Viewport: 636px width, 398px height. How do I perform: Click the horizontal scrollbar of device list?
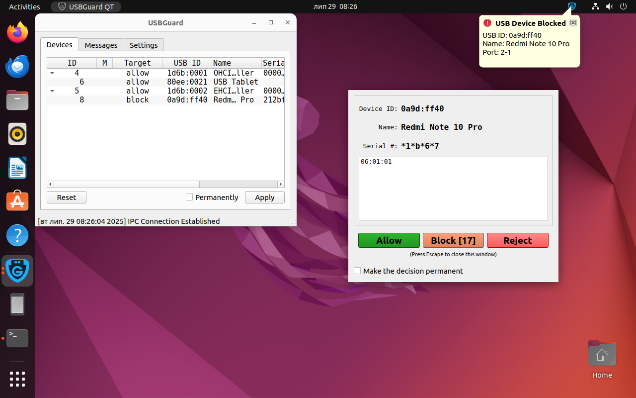point(165,184)
